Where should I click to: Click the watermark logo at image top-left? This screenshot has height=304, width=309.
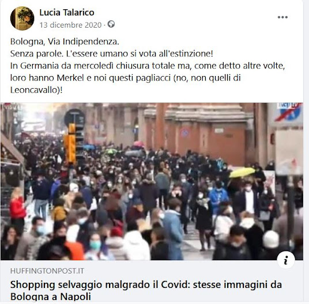point(10,107)
